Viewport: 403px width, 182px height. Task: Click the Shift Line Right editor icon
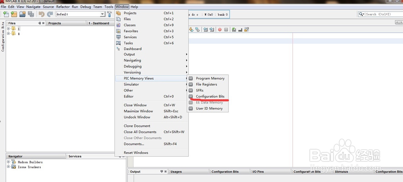pyautogui.click(x=212, y=29)
